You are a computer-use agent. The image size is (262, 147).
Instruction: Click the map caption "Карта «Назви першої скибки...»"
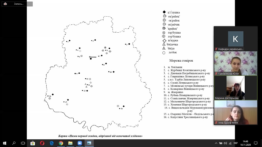click(100, 136)
